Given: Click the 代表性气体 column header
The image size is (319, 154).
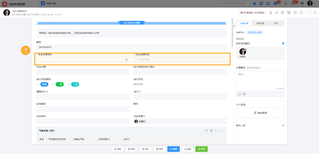Looking at the screenshot, I should click(x=79, y=139).
